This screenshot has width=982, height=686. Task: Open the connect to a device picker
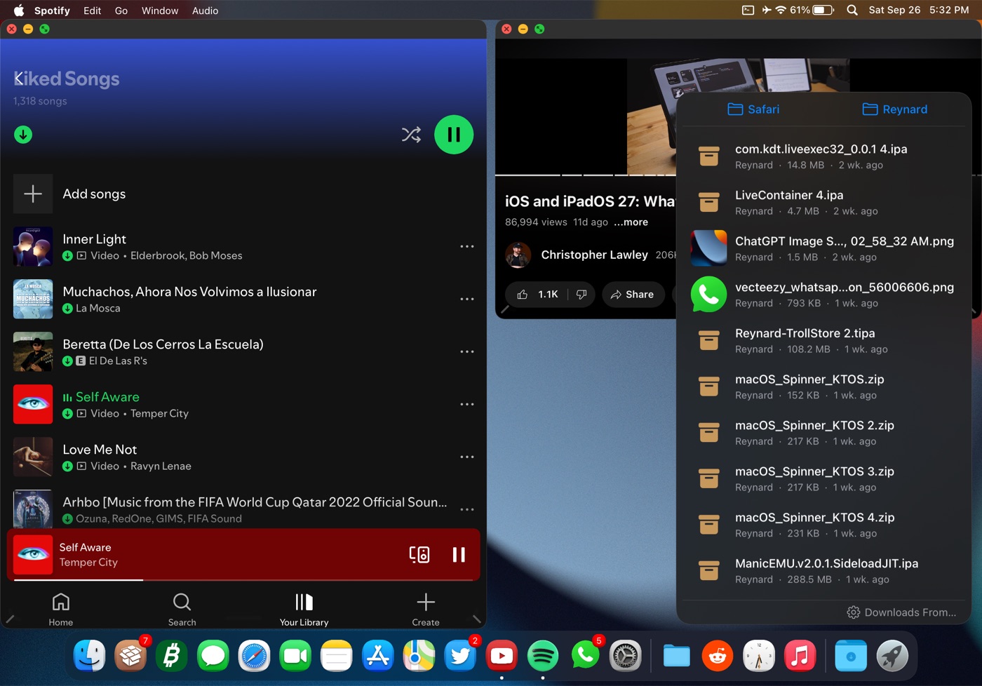[419, 555]
